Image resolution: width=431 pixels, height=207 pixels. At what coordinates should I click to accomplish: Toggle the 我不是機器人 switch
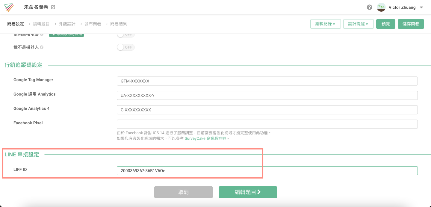tap(126, 47)
